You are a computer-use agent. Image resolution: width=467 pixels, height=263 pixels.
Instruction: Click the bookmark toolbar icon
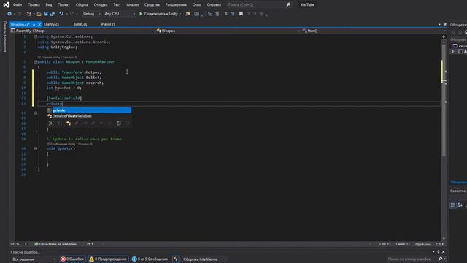click(241, 14)
